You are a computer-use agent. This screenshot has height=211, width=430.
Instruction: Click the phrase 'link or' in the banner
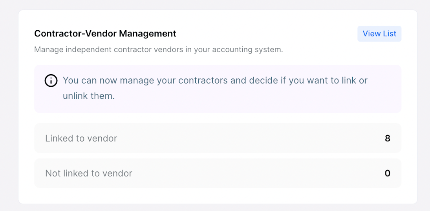353,80
